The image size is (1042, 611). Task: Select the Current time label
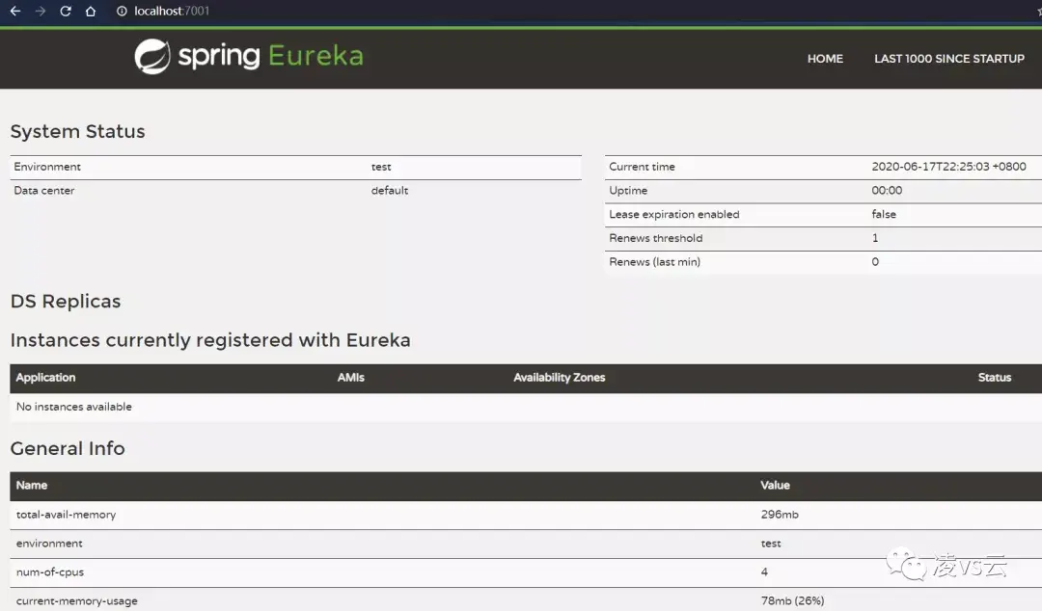(642, 167)
